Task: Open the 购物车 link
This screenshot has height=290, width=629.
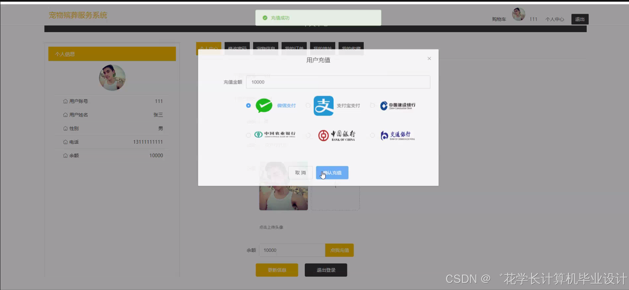Action: pos(499,19)
